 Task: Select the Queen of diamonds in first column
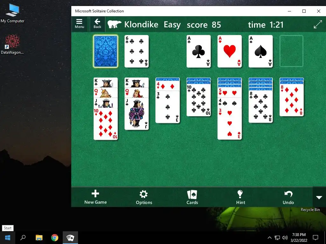106,92
